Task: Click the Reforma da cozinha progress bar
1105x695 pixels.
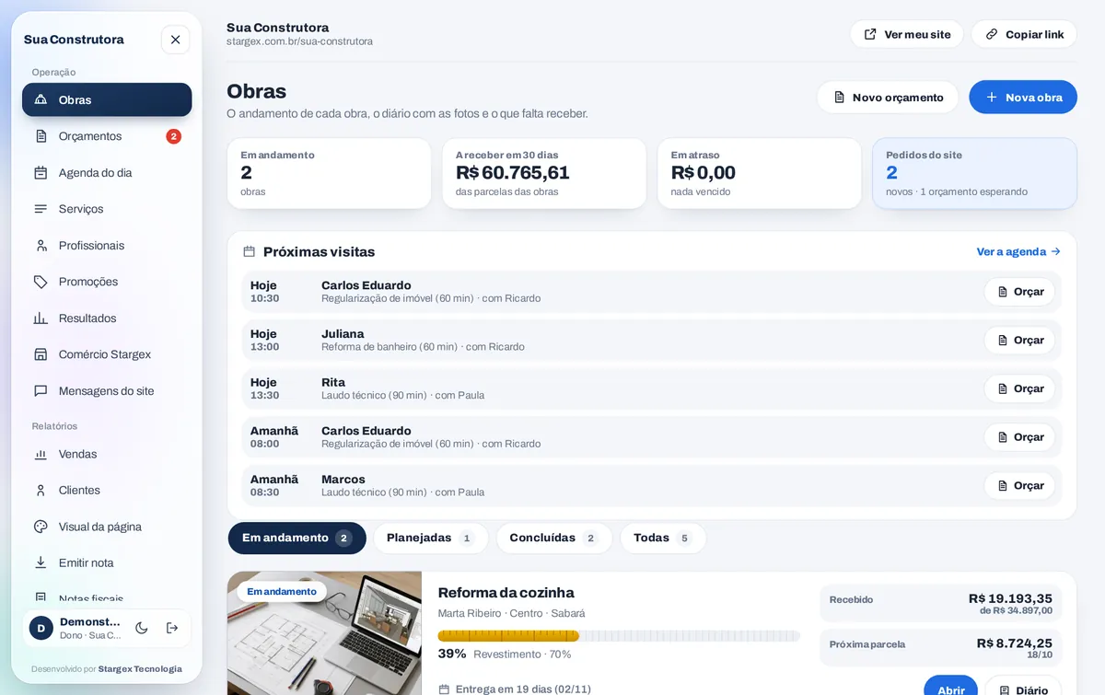Action: click(619, 635)
